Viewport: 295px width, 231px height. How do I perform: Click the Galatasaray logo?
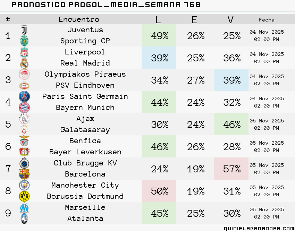click(x=24, y=130)
